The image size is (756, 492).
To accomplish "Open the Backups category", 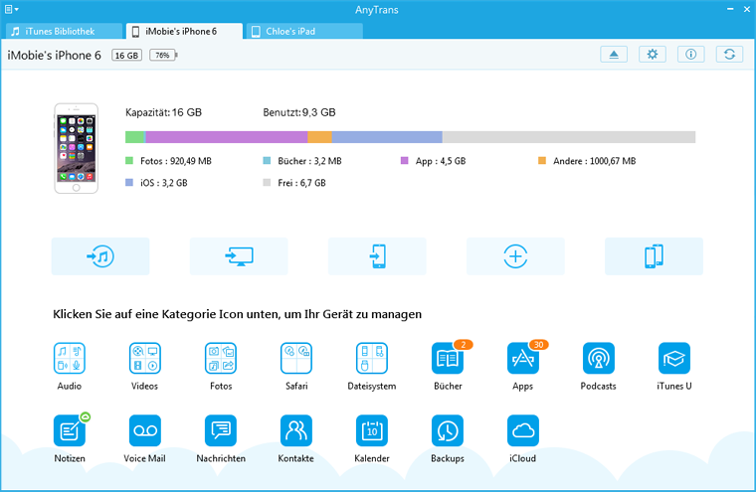I will [448, 430].
